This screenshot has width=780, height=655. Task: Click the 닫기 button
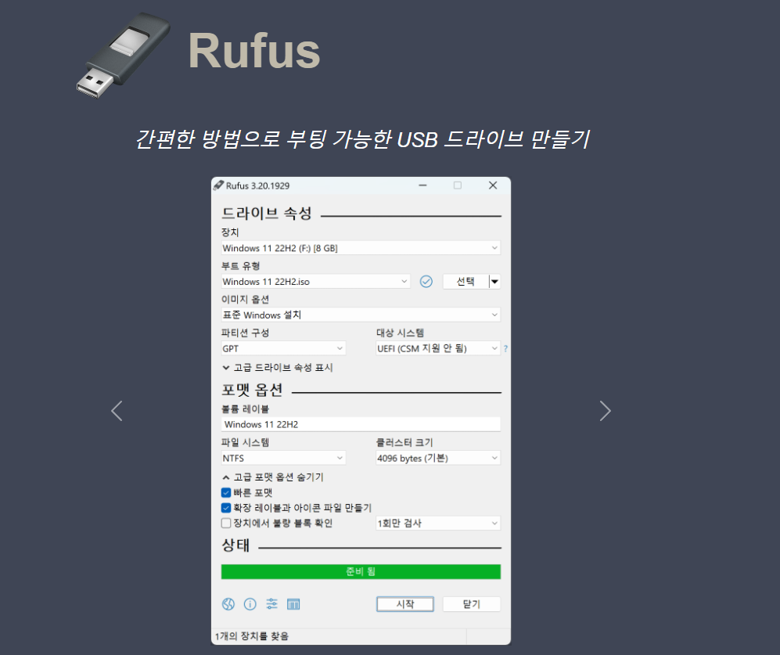471,604
